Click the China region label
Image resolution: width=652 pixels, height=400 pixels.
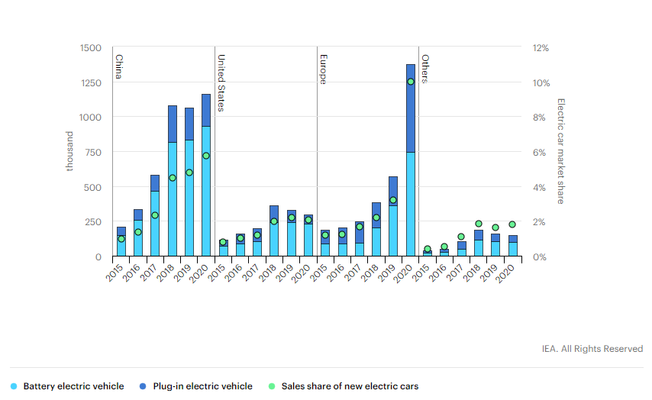119,66
